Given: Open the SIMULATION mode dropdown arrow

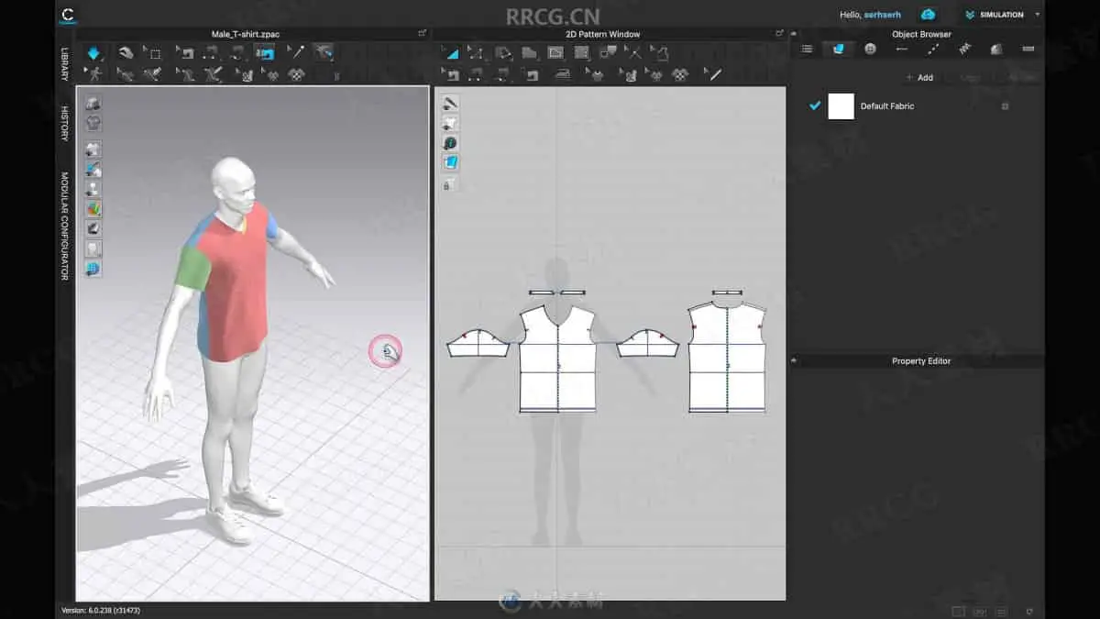Looking at the screenshot, I should click(1038, 14).
